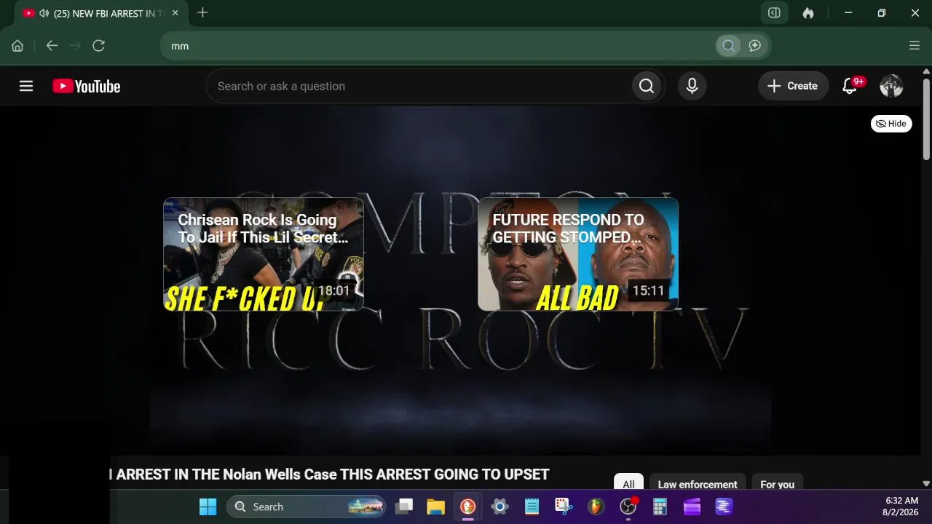Click the browser address bar showing mm
The width and height of the screenshot is (932, 524).
(x=437, y=46)
